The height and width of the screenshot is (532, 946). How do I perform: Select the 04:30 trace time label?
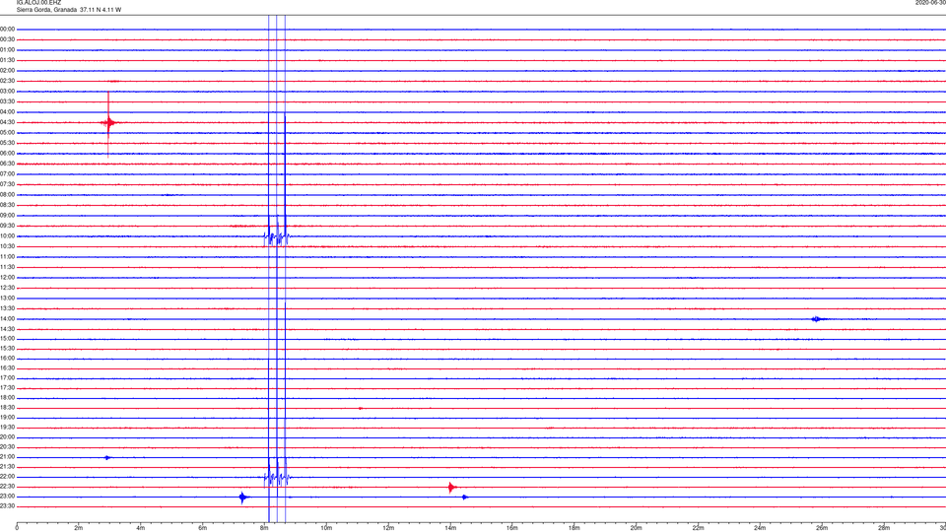pos(8,122)
